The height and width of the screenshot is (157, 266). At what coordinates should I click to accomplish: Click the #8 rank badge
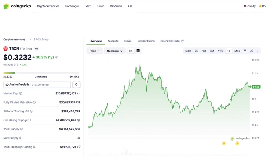[36, 49]
